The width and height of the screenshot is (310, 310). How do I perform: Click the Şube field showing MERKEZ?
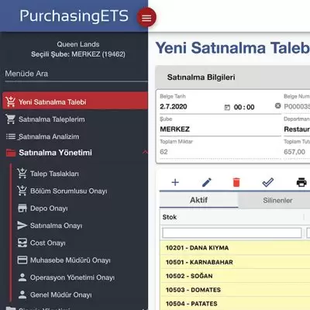click(x=220, y=129)
